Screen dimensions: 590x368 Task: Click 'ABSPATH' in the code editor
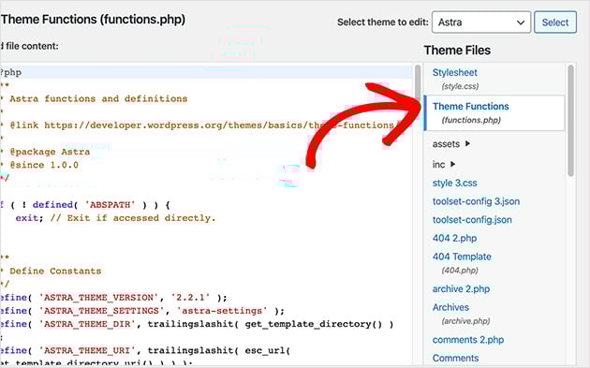pyautogui.click(x=110, y=205)
